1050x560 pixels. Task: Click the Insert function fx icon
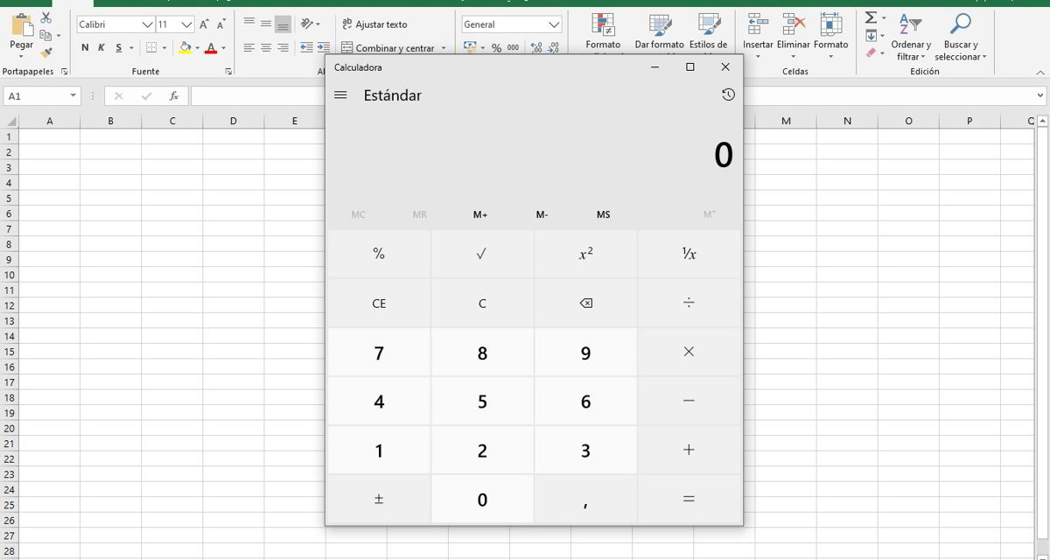[x=174, y=96]
